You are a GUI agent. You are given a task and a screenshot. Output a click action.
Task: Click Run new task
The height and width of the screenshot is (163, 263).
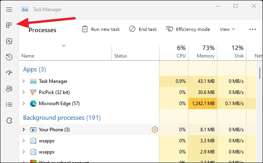101,29
